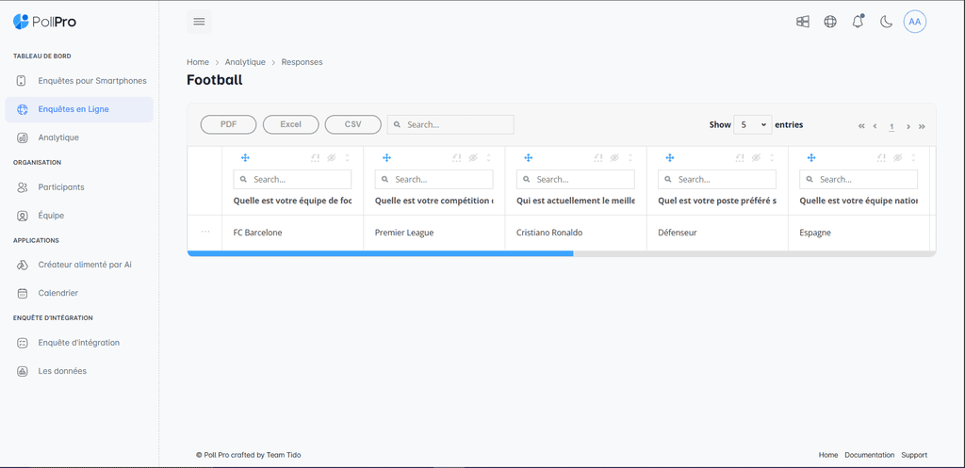The width and height of the screenshot is (965, 468).
Task: Export the table as PDF
Action: 228,124
